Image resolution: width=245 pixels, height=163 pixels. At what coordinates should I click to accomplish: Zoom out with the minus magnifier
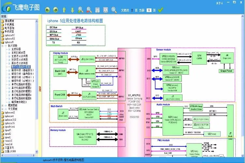tap(89, 10)
